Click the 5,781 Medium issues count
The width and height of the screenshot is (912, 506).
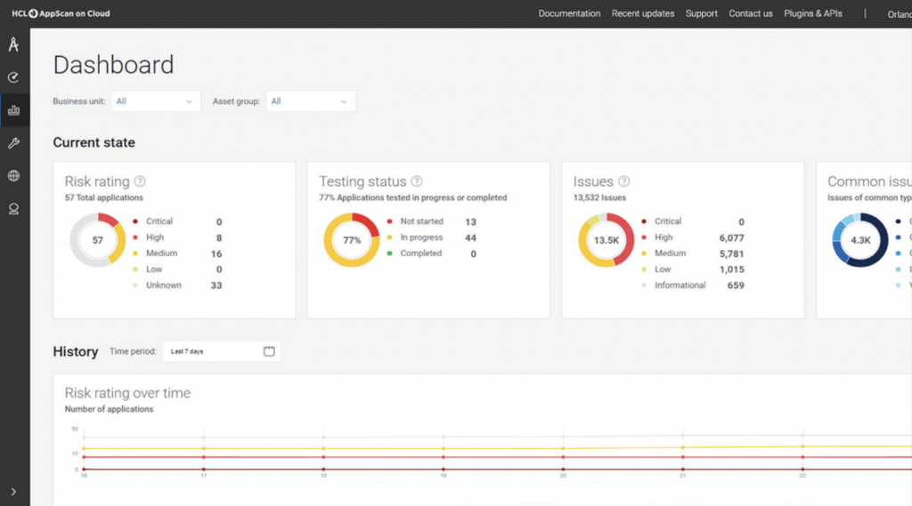[x=731, y=253]
